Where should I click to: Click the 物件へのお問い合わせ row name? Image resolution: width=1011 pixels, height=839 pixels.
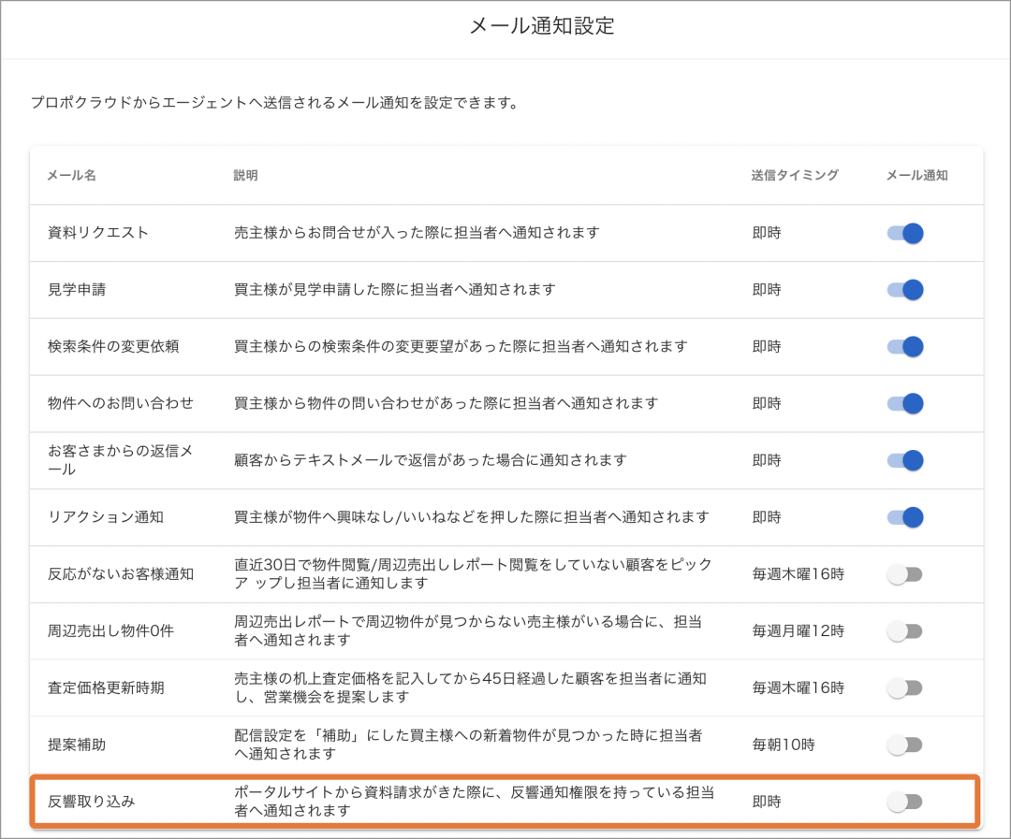tap(121, 403)
